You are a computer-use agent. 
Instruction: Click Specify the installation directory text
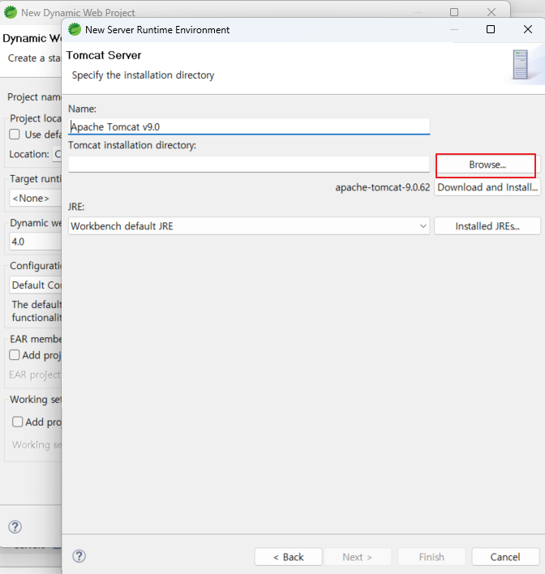click(143, 75)
